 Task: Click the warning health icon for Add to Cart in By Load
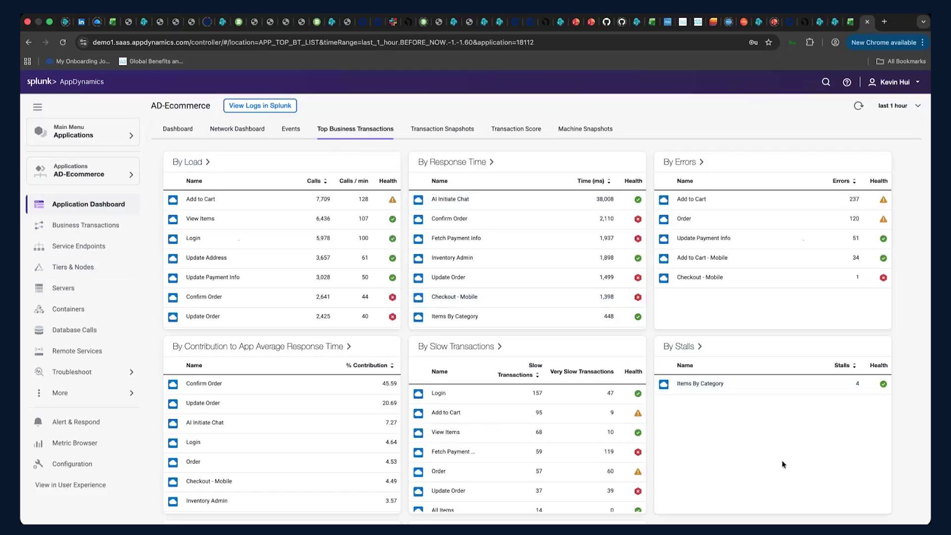pos(392,200)
